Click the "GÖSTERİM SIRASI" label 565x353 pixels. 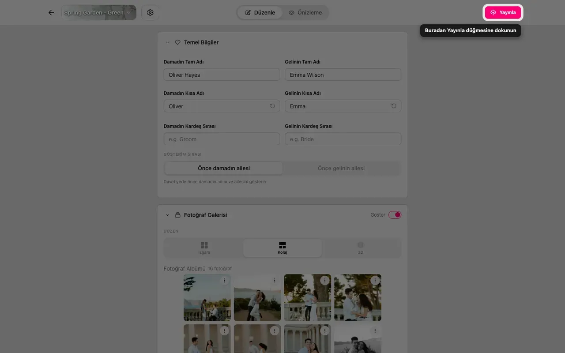(182, 154)
